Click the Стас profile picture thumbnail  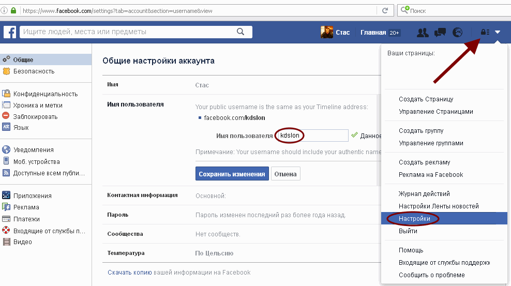327,32
